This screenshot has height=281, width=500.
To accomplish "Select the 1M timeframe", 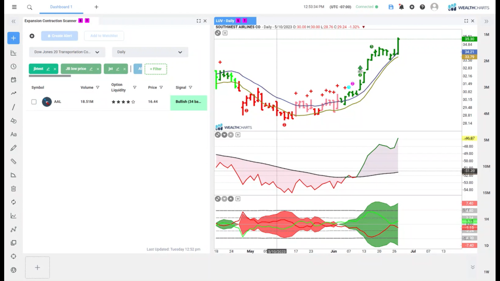I will [x=486, y=35].
